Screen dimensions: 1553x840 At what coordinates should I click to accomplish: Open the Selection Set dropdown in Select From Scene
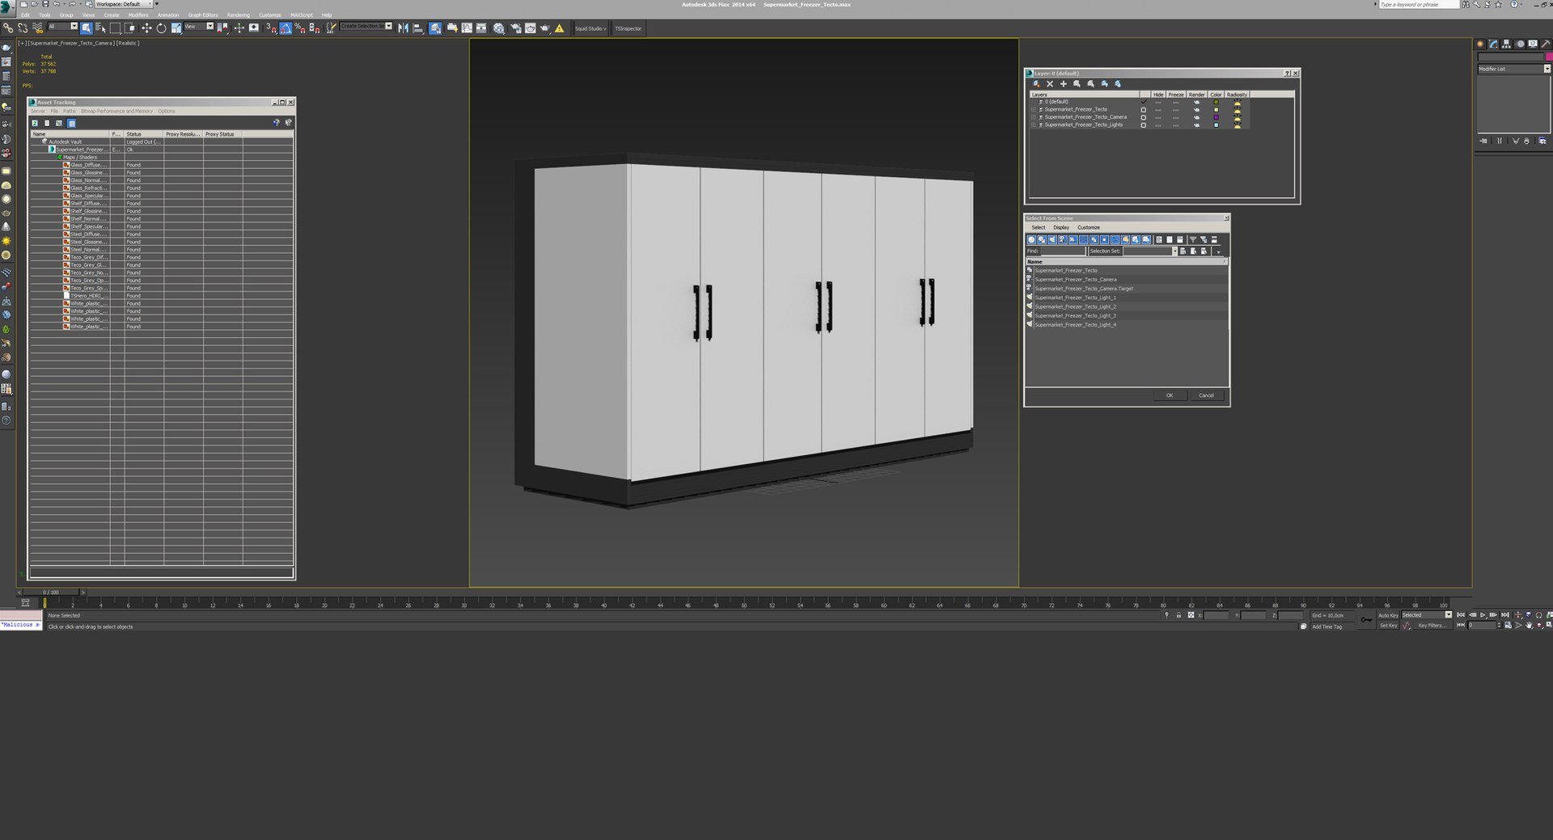tap(1149, 251)
